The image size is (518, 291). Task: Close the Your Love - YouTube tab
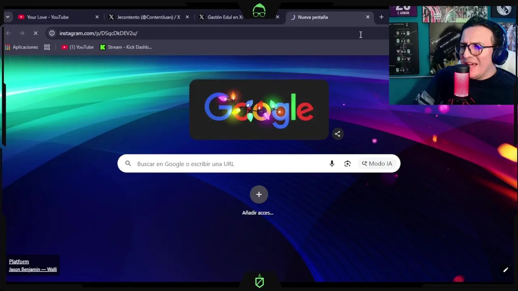[97, 17]
